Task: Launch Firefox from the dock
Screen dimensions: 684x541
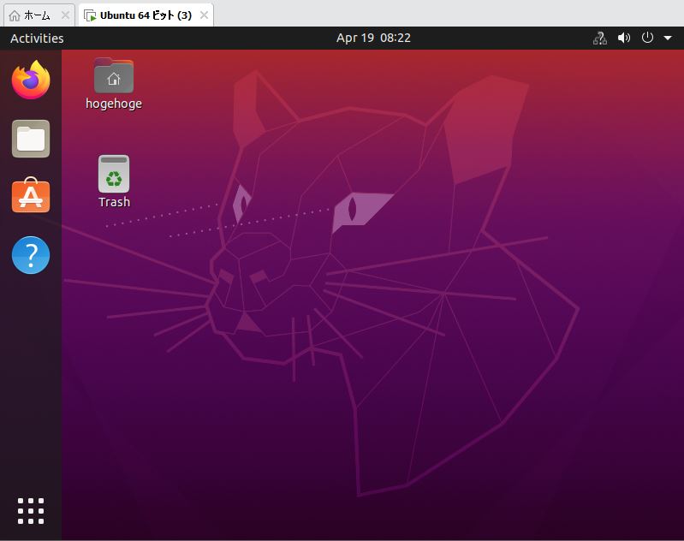Action: [31, 80]
